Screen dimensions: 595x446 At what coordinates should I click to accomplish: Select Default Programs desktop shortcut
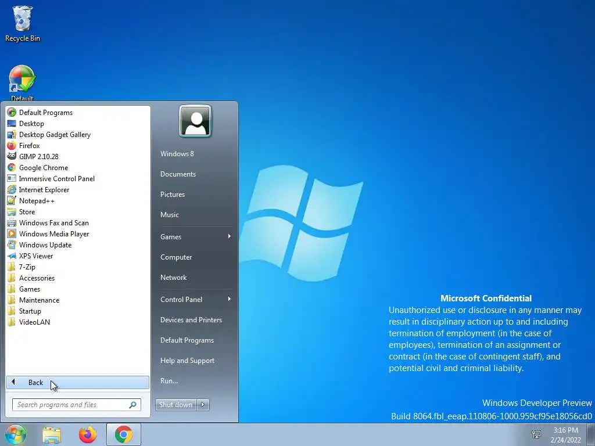(22, 83)
